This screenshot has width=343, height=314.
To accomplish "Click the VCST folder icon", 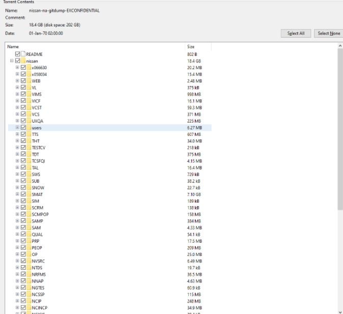I will [x=28, y=107].
